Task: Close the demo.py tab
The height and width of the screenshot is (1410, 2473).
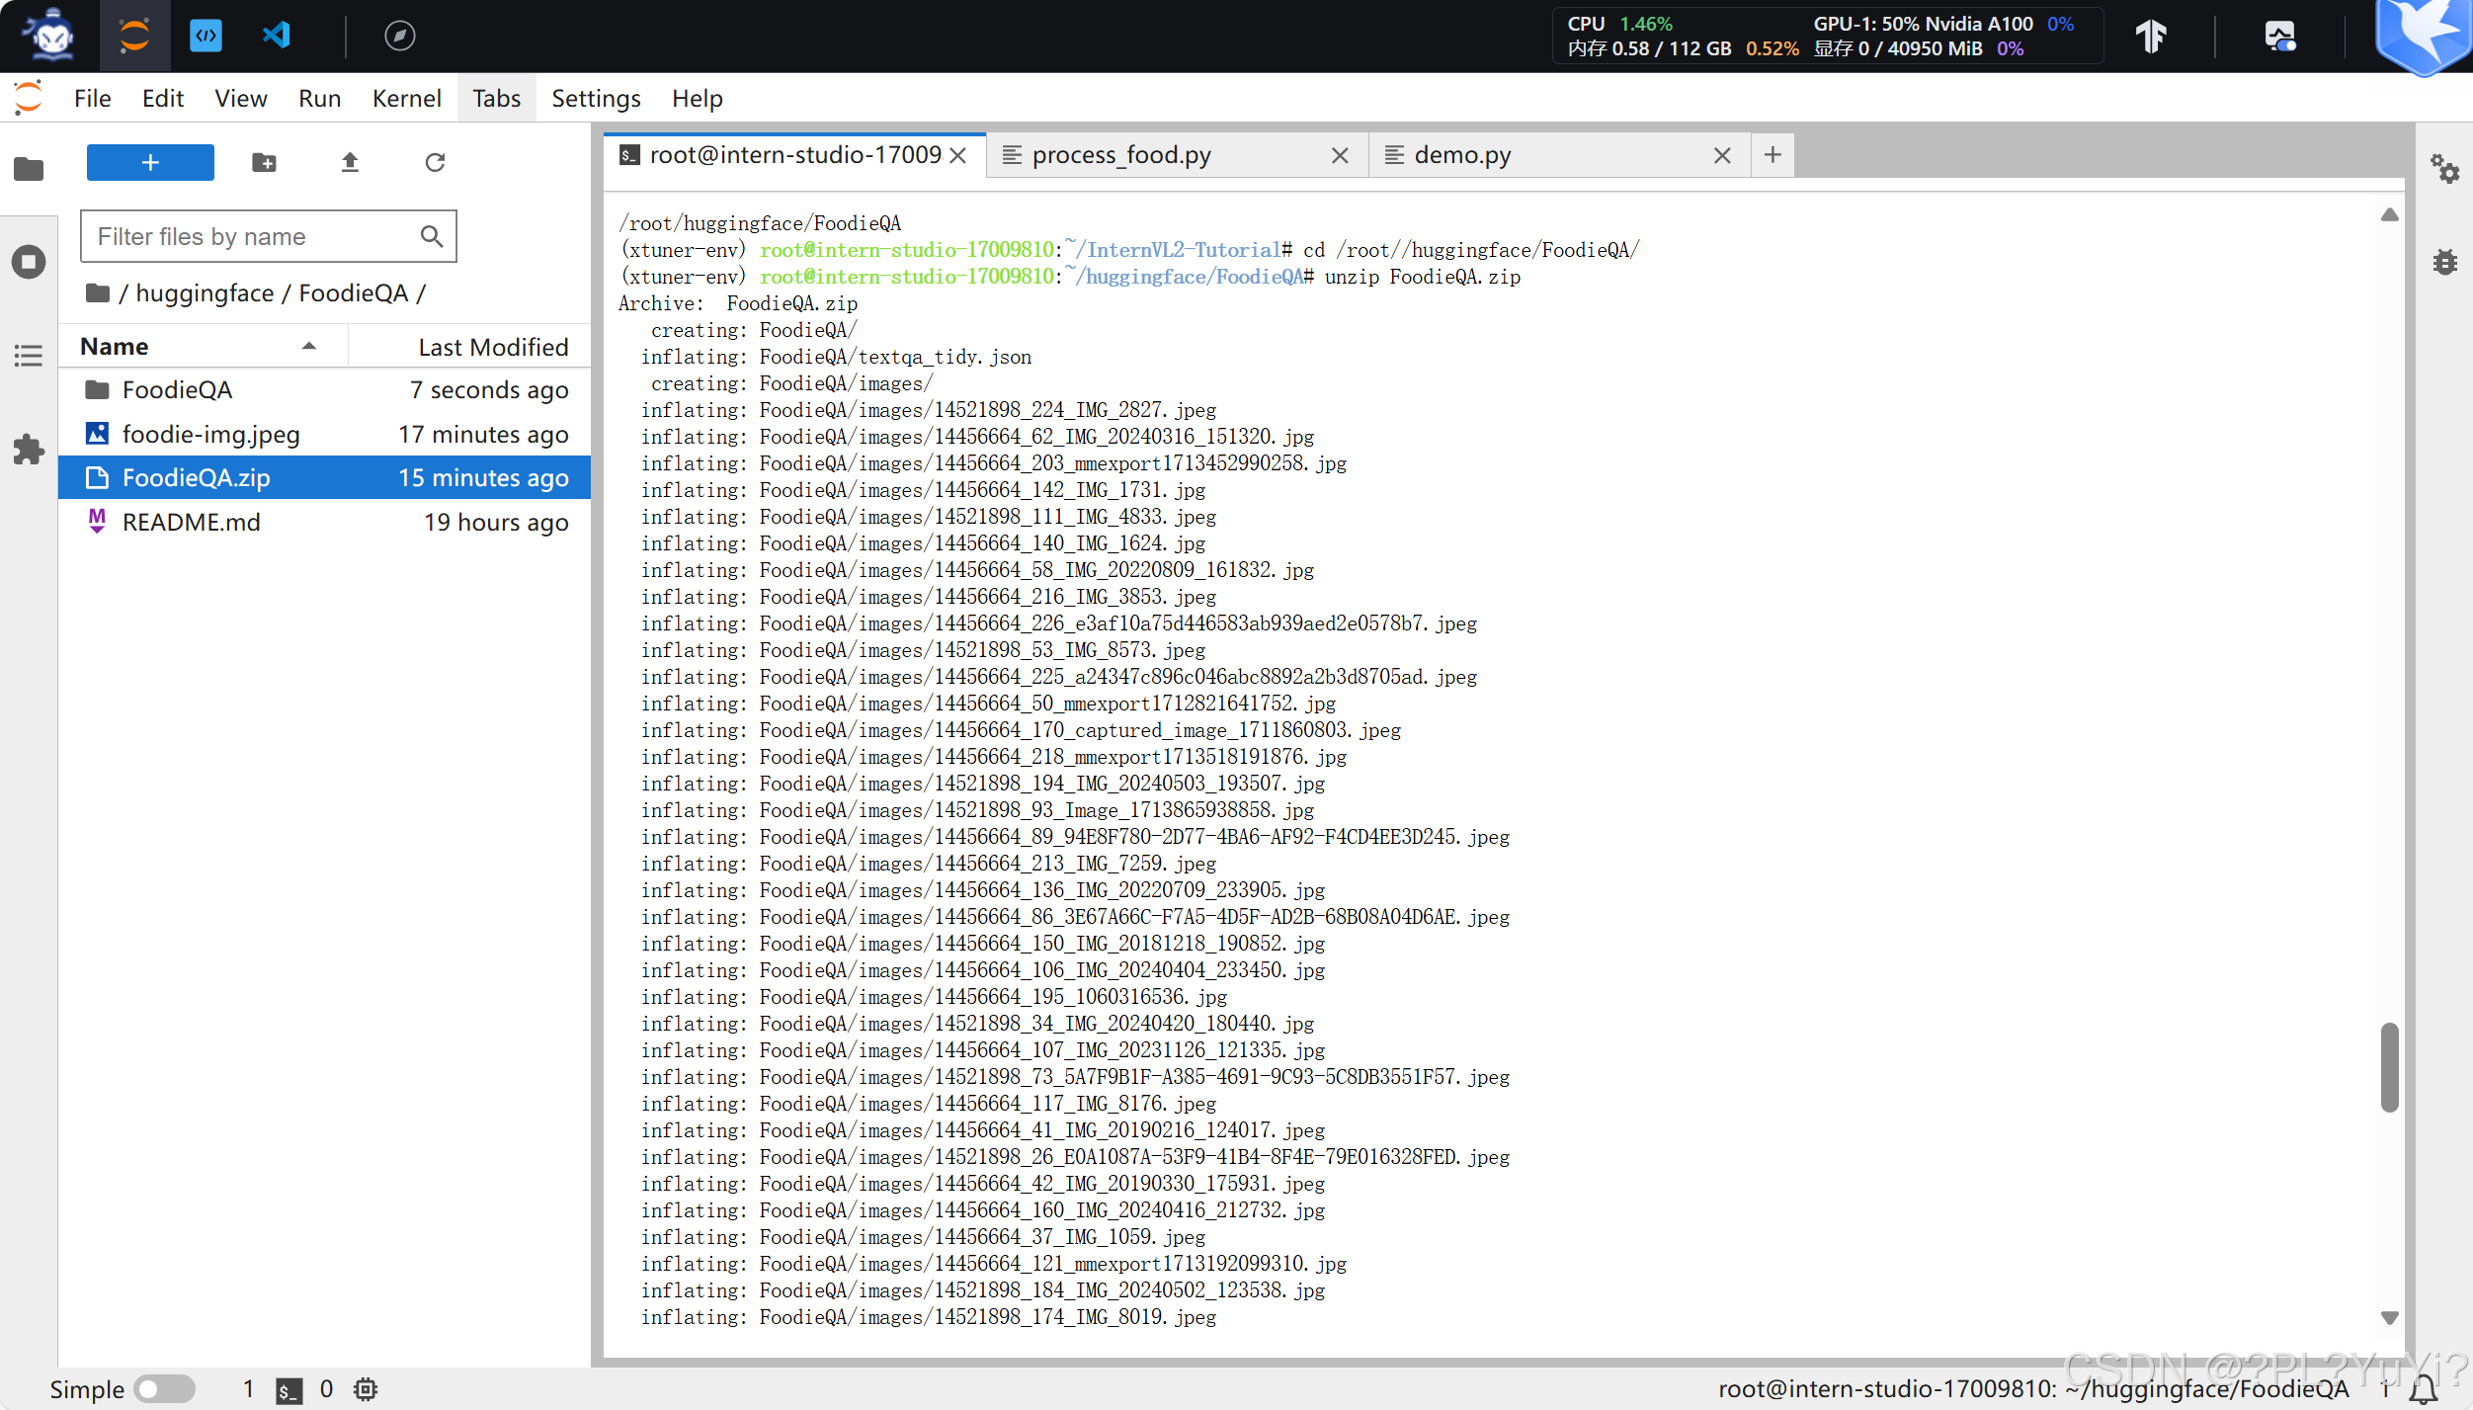Action: coord(1722,155)
